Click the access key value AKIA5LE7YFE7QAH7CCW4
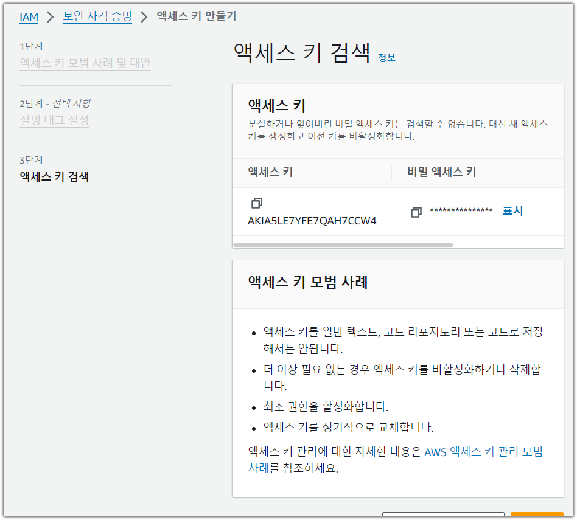Screen dimensions: 577x520 point(312,221)
